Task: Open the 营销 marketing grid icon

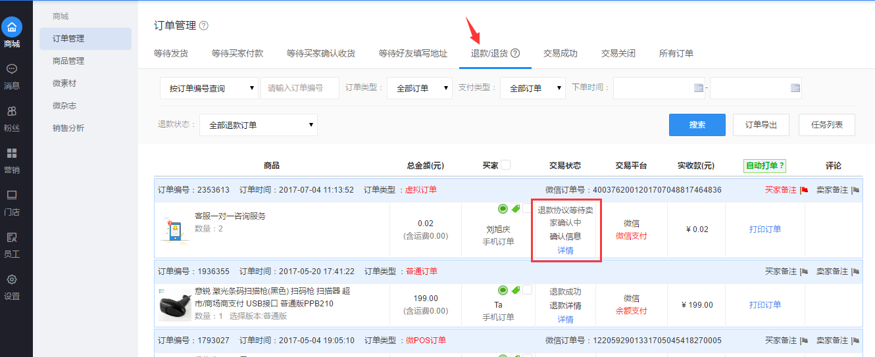Action: point(12,153)
